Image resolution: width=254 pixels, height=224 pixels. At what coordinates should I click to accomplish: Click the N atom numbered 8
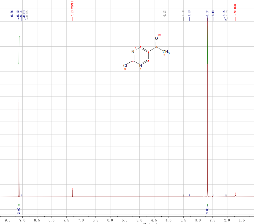pyautogui.click(x=133, y=52)
